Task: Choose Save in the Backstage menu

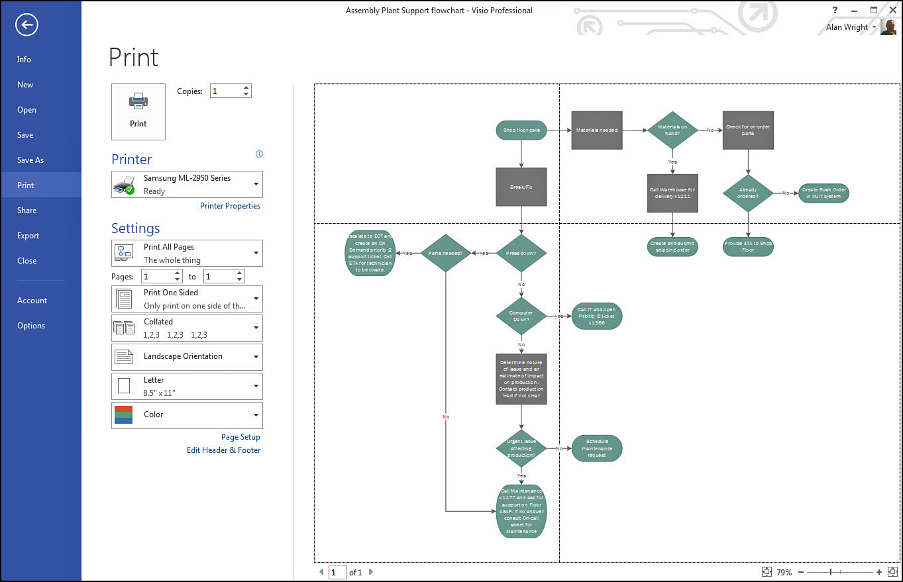Action: point(40,135)
